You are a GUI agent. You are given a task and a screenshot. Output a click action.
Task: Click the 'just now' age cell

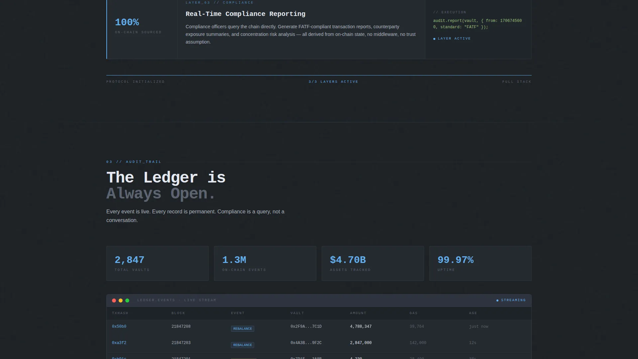[478, 326]
